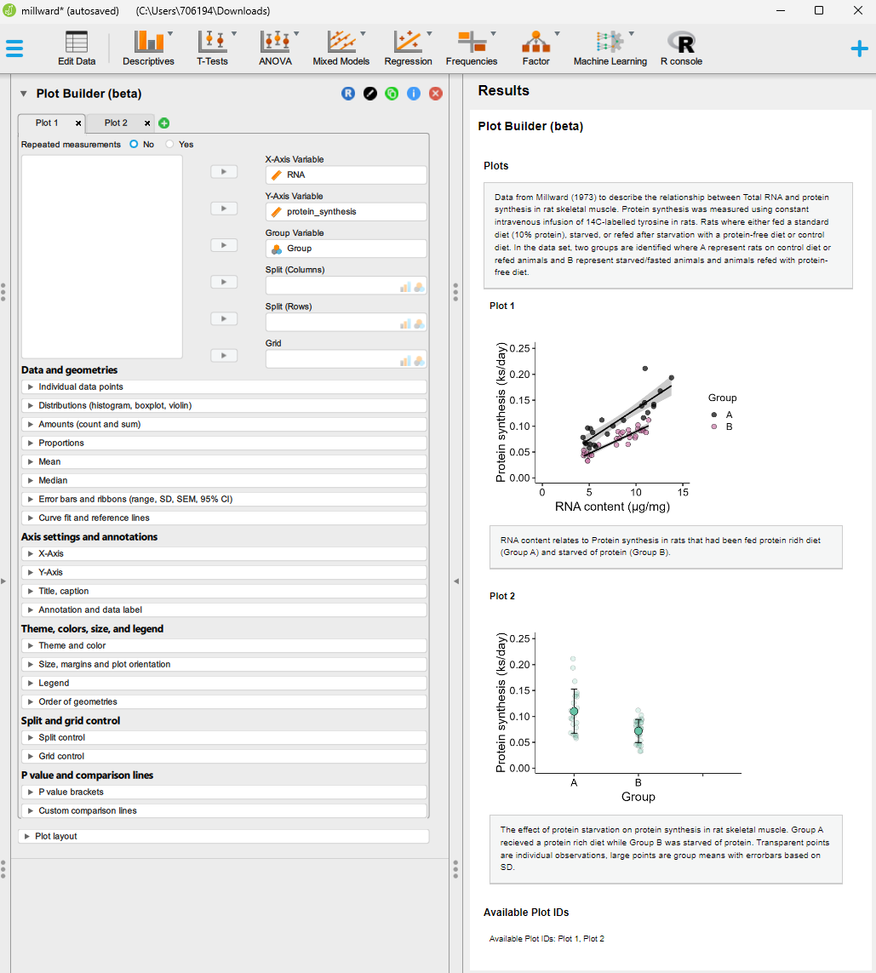This screenshot has width=876, height=973.
Task: Open the T-Tests analysis menu
Action: (212, 48)
